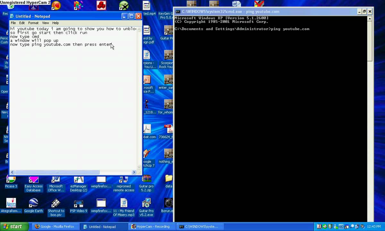Click the cmd window scrollbar up arrow
Screen dimensions: 385x231
coord(370,19)
